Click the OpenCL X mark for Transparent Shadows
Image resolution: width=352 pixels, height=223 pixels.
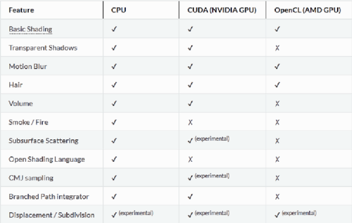coord(277,48)
